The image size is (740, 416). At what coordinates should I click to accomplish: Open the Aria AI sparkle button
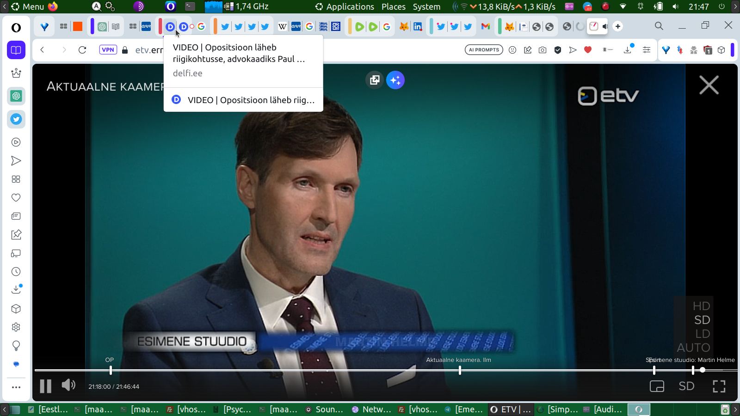coord(395,80)
